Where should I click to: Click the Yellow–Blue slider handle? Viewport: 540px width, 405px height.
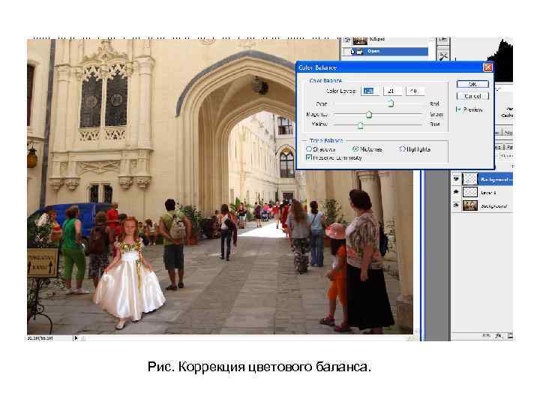pyautogui.click(x=360, y=124)
